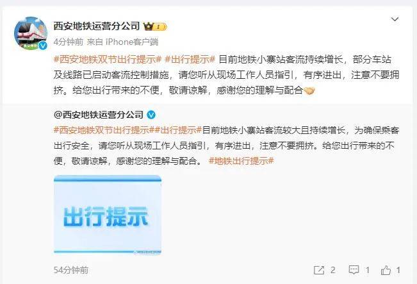Click the handshake emoji in the top post
The height and width of the screenshot is (284, 417).
309,91
